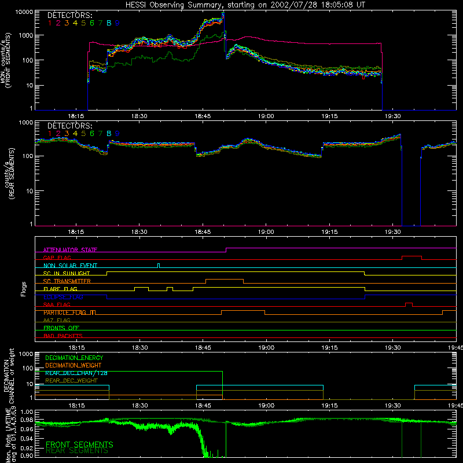
Task: Click the vertical Flags axis title
Action: 24,289
